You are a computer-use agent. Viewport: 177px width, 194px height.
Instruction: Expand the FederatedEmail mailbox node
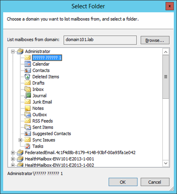(13, 153)
